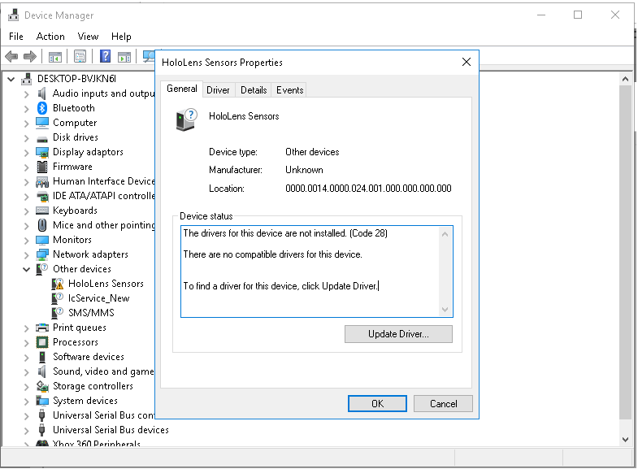This screenshot has height=469, width=638.
Task: Click the SMS/MMS unknown device icon
Action: click(x=58, y=313)
